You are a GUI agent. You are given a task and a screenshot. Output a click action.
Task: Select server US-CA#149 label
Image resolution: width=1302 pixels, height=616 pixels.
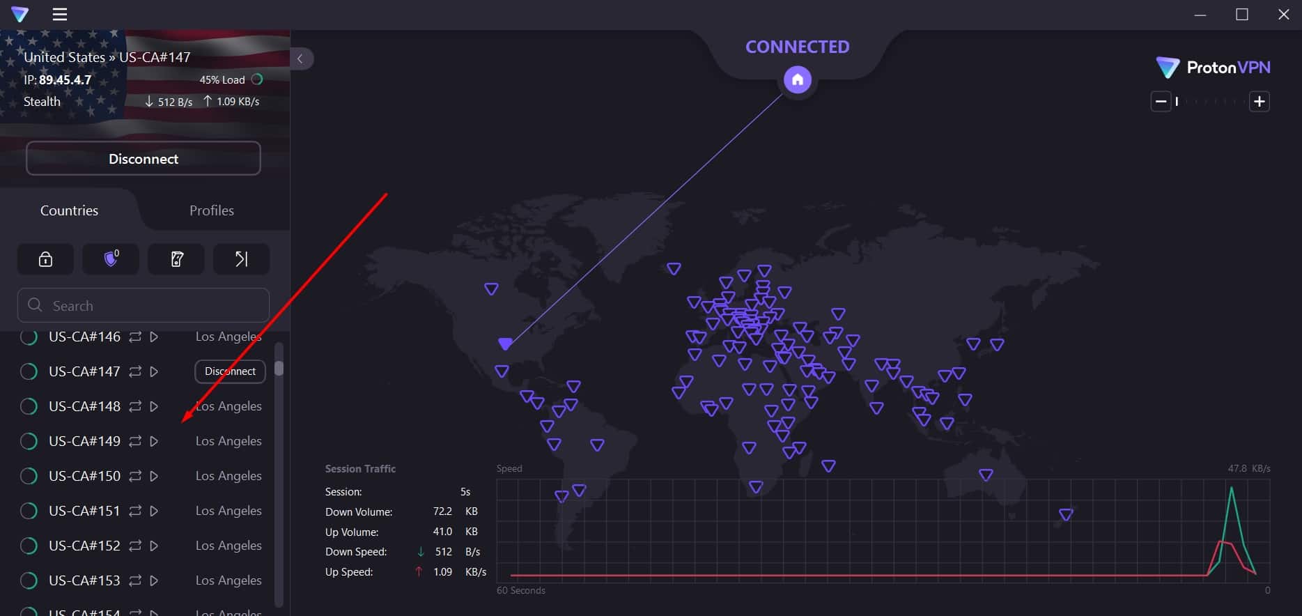click(x=84, y=441)
